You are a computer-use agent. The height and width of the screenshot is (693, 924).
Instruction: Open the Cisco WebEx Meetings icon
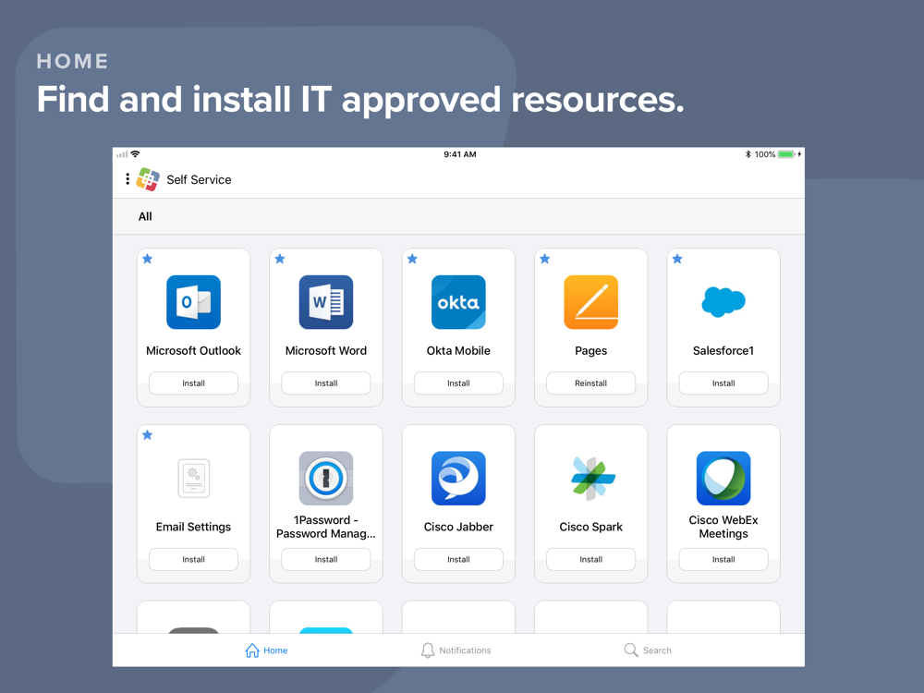click(723, 478)
